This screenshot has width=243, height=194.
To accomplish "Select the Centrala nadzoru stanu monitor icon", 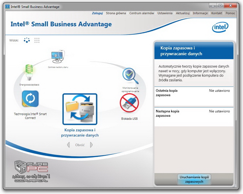I will point(58,57).
